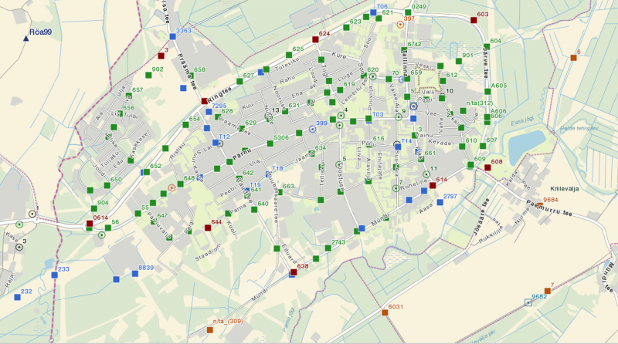Image resolution: width=618 pixels, height=344 pixels.
Task: Click blue square marker T06
Action: coord(373,12)
